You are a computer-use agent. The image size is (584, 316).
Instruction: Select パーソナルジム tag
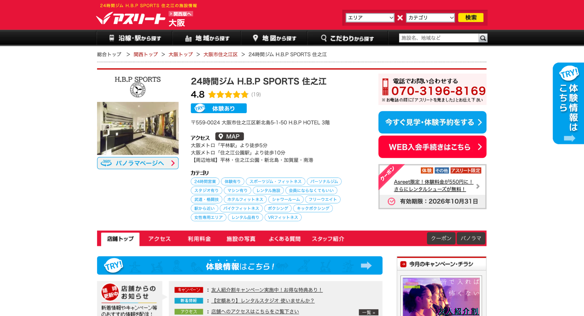click(x=324, y=182)
